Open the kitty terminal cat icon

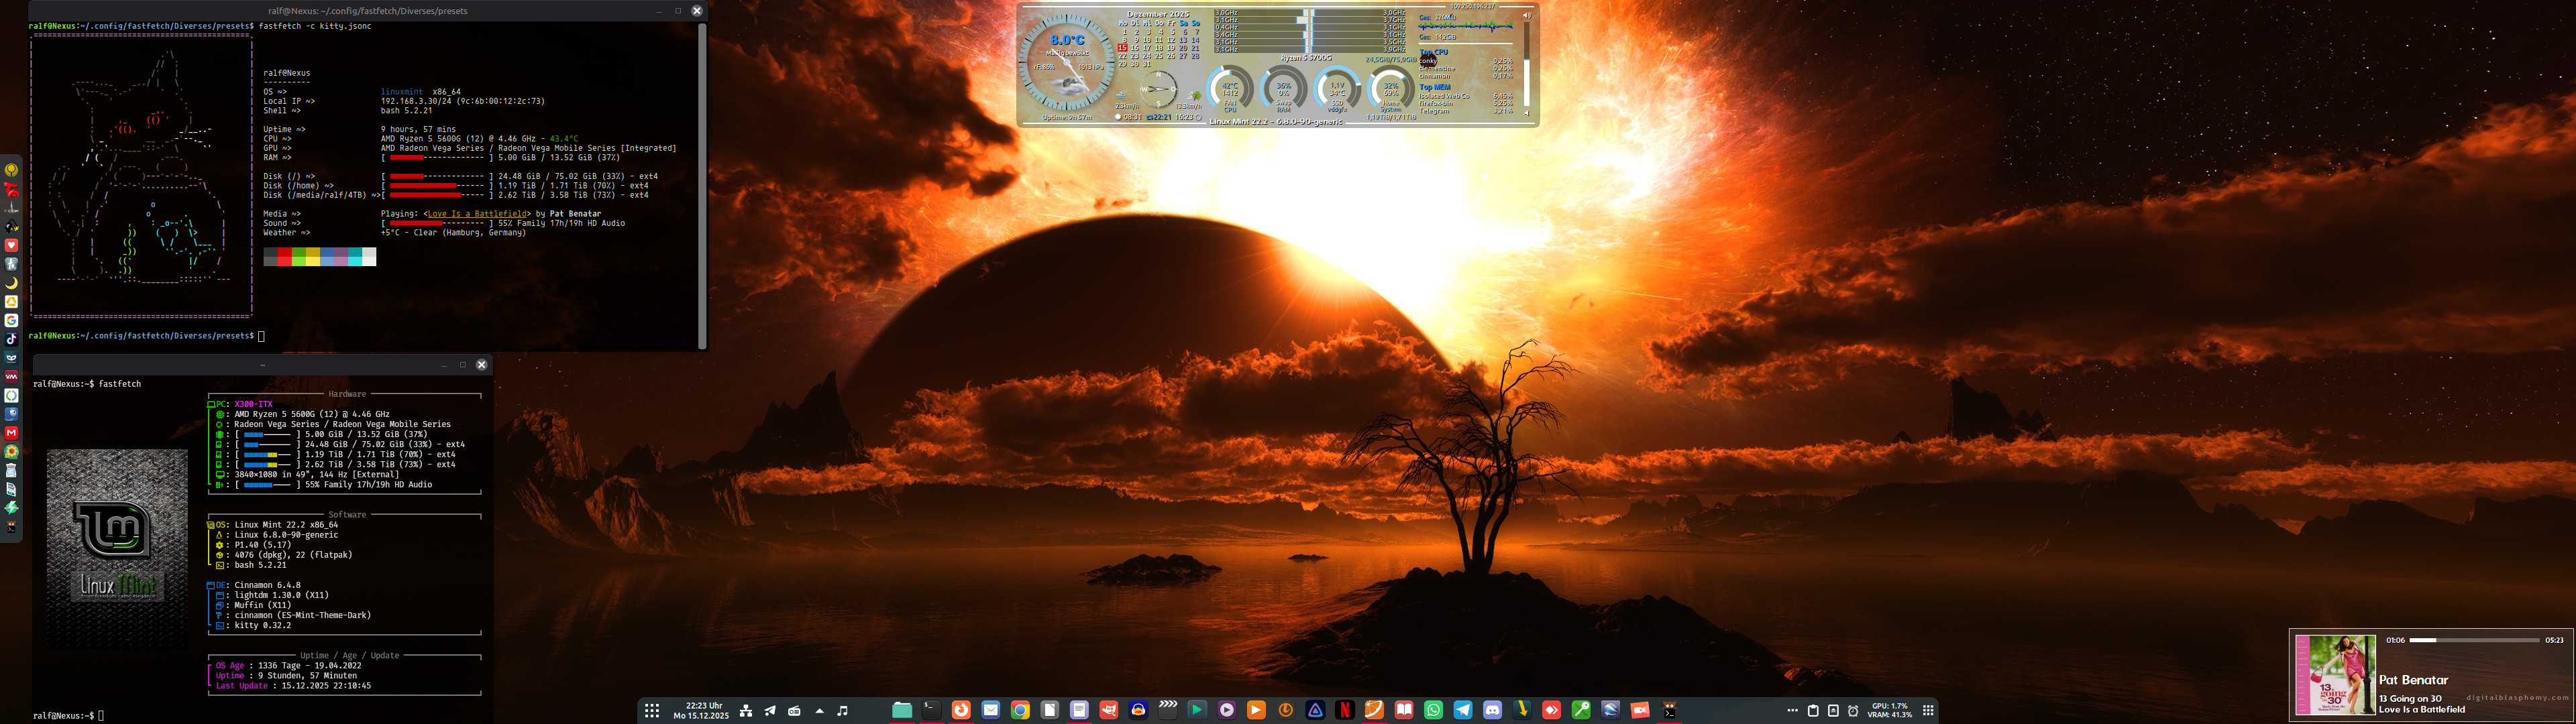click(x=1669, y=710)
